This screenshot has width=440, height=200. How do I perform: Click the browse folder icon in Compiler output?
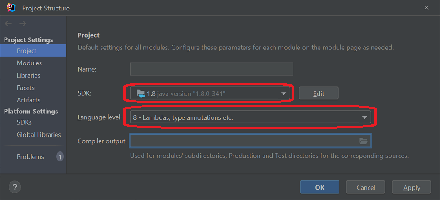point(363,141)
